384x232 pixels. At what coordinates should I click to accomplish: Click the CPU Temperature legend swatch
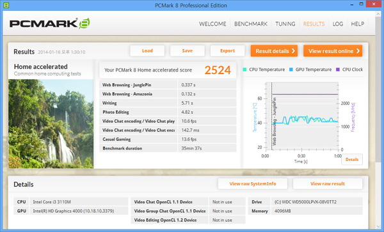coord(244,70)
